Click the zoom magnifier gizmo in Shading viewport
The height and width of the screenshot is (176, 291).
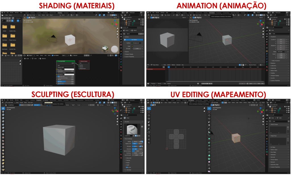(117, 28)
